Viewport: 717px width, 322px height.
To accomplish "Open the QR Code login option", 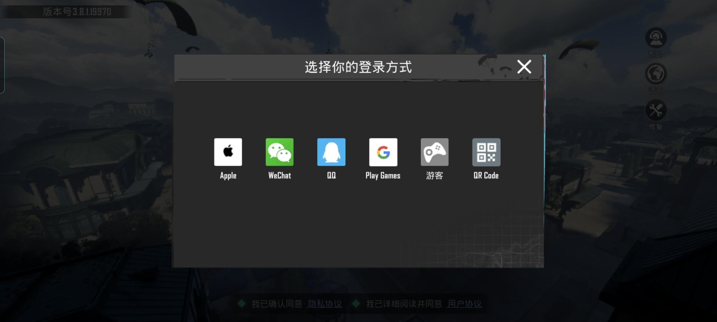I will click(x=486, y=152).
